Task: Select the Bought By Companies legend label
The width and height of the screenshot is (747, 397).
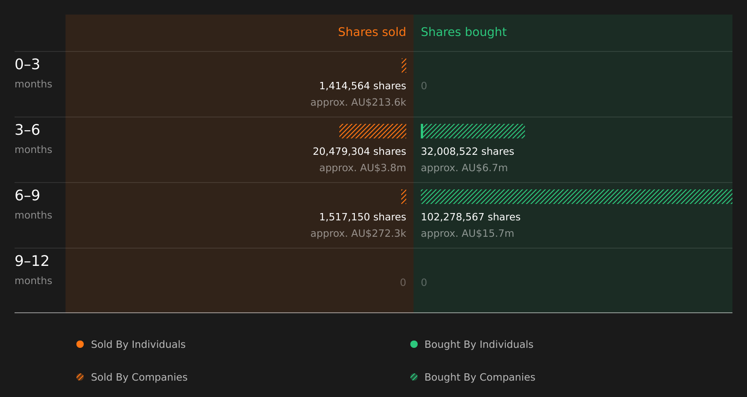Action: coord(479,377)
